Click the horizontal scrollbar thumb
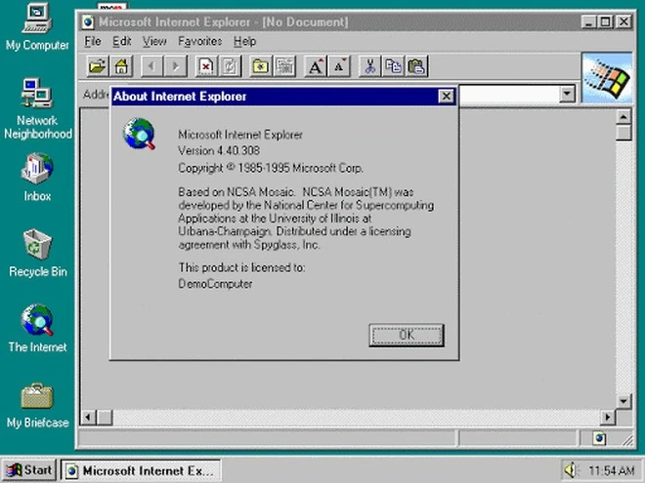This screenshot has height=483, width=645. [x=105, y=418]
